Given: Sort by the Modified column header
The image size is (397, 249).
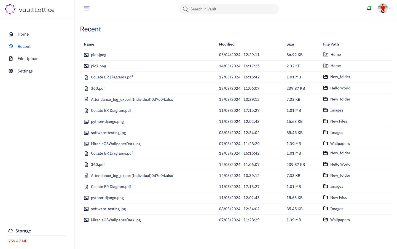Looking at the screenshot, I should point(227,44).
